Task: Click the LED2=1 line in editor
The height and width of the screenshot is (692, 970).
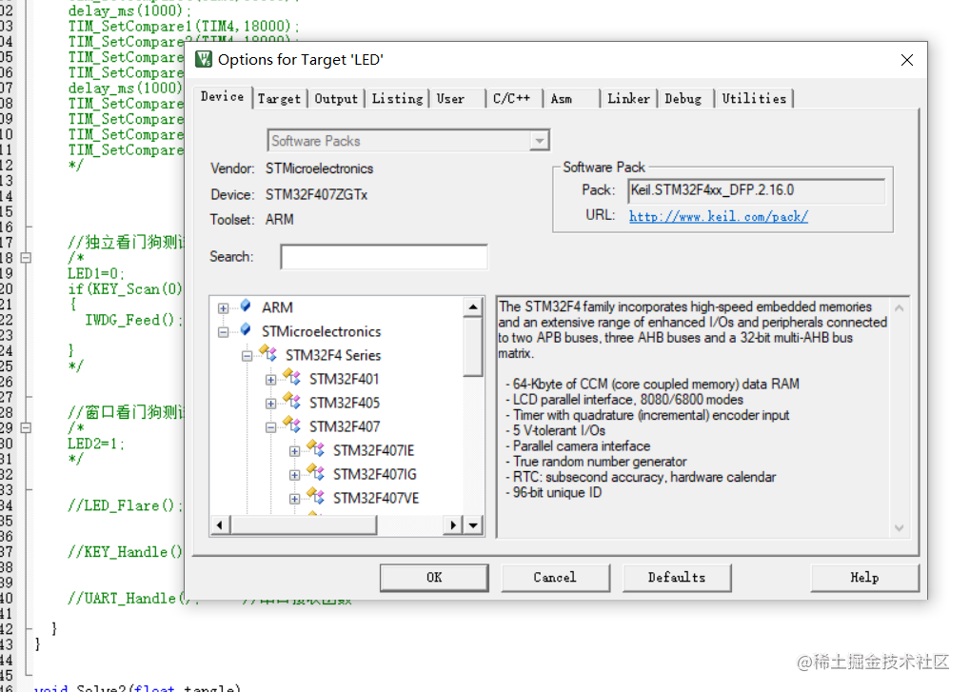Action: [96, 444]
